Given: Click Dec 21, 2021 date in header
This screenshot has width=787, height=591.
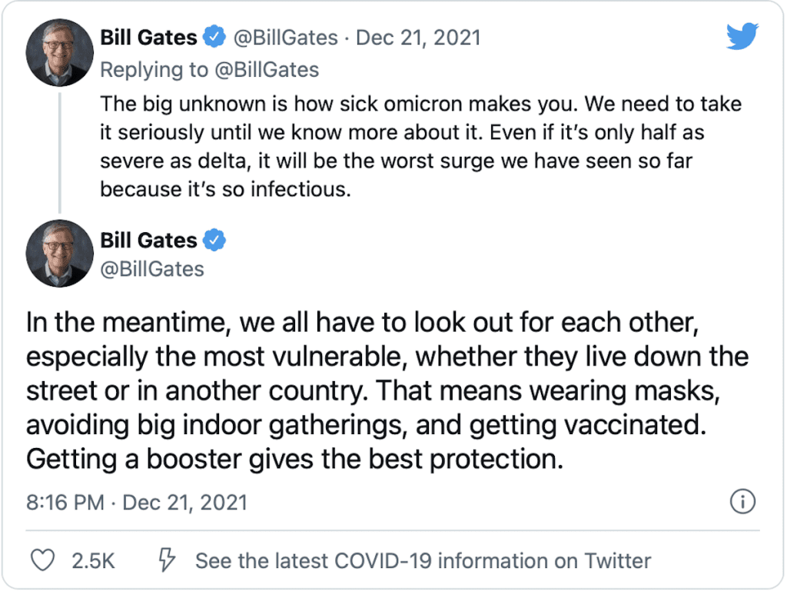Looking at the screenshot, I should click(418, 38).
